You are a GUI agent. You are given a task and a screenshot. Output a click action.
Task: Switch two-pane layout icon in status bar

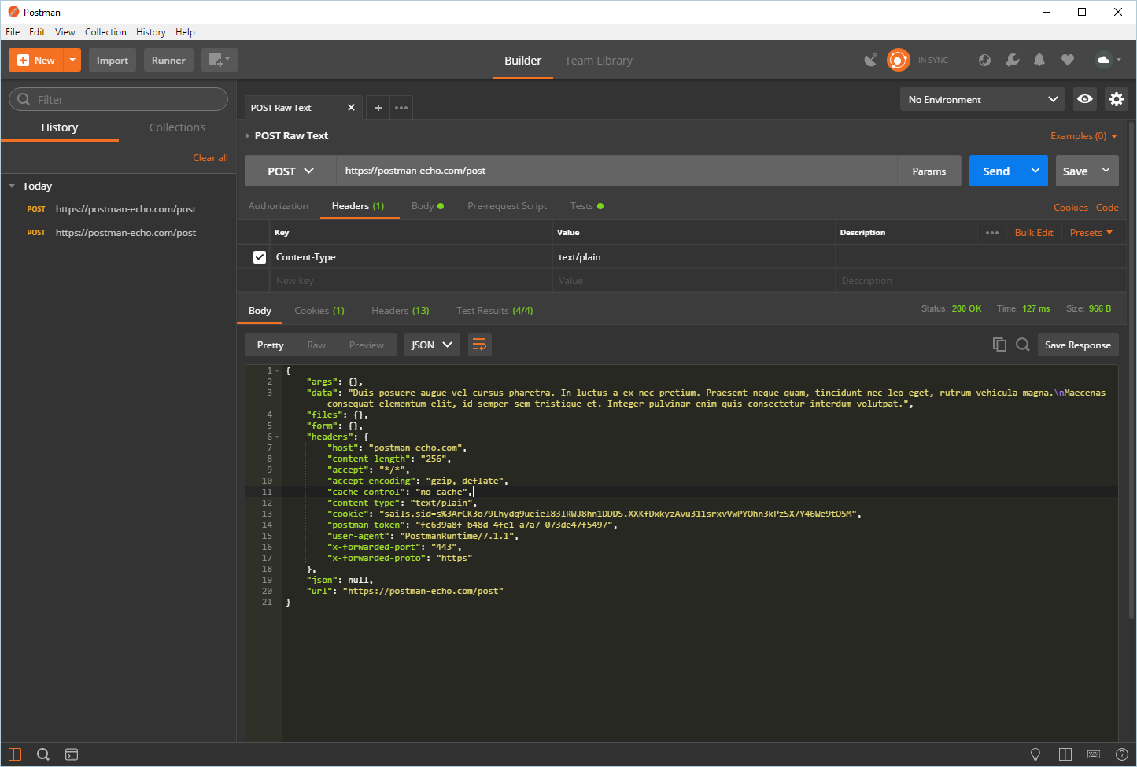pyautogui.click(x=1065, y=754)
